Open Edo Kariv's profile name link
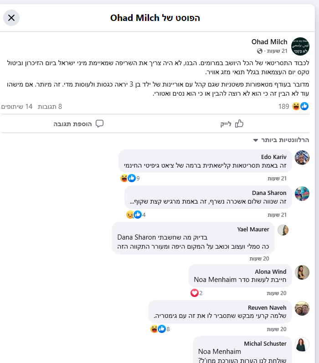 pyautogui.click(x=273, y=157)
